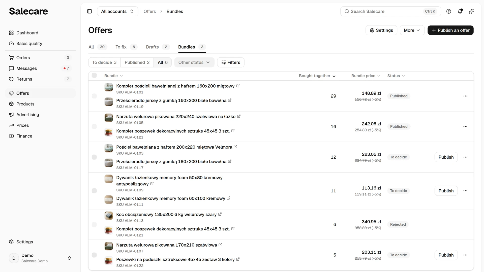Open Finance section in sidebar
This screenshot has width=484, height=272.
(40, 136)
